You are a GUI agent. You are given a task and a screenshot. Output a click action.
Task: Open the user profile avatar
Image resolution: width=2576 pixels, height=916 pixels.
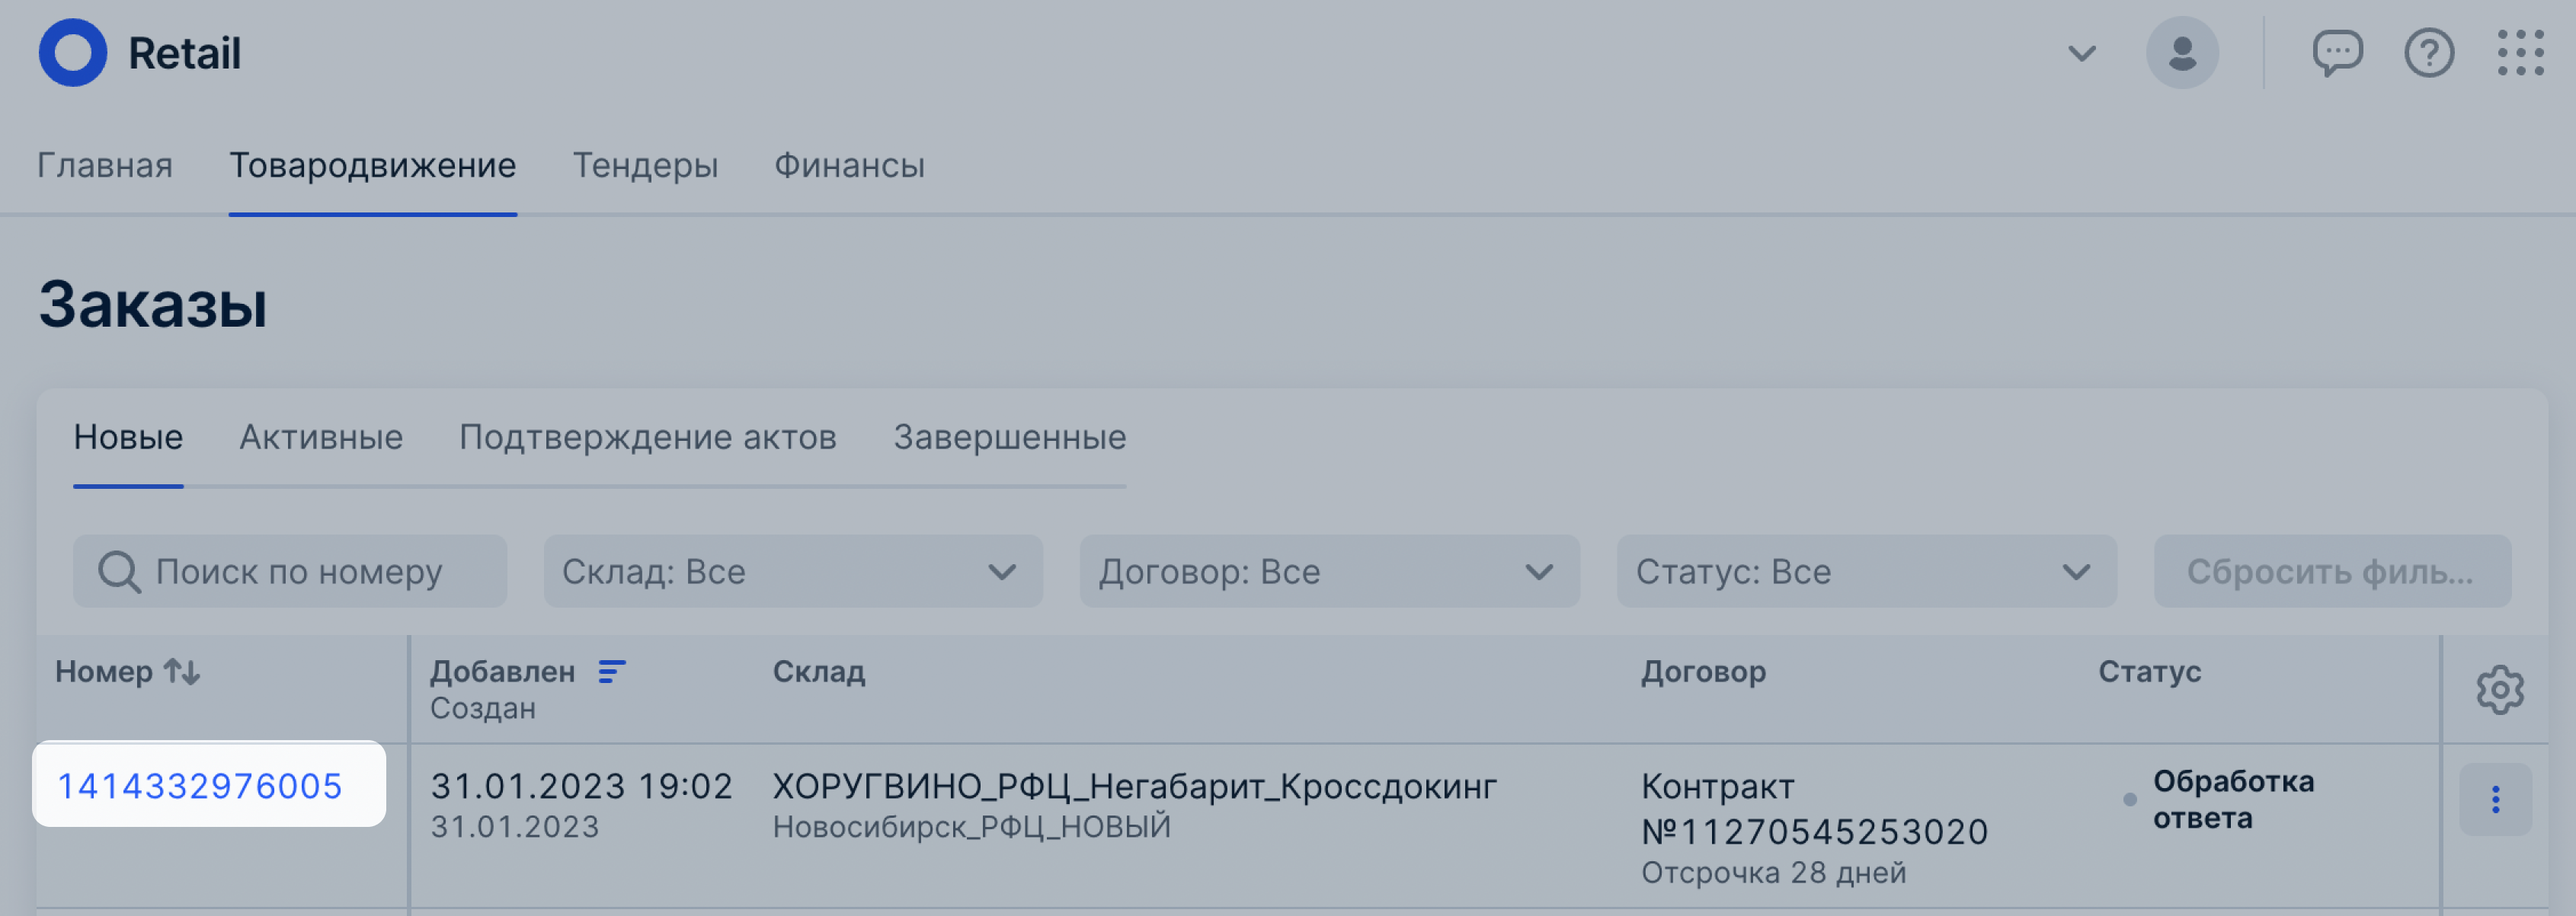(x=2181, y=53)
